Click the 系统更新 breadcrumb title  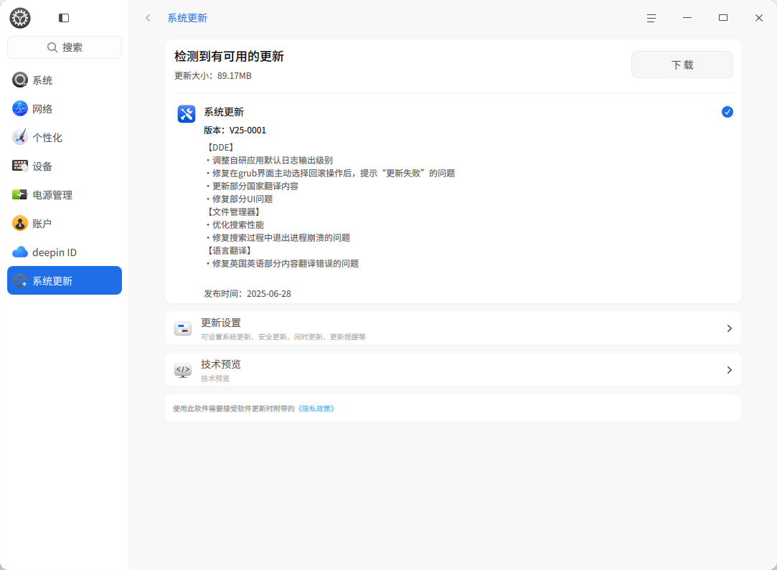coord(187,19)
